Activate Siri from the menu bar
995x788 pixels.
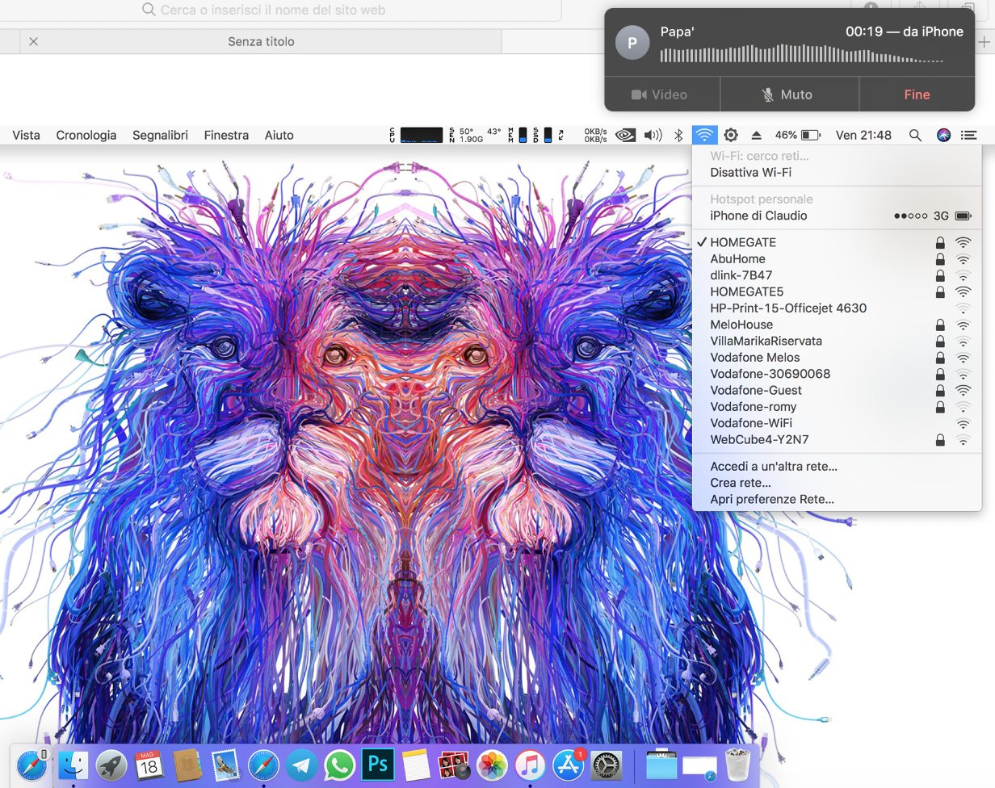[943, 135]
